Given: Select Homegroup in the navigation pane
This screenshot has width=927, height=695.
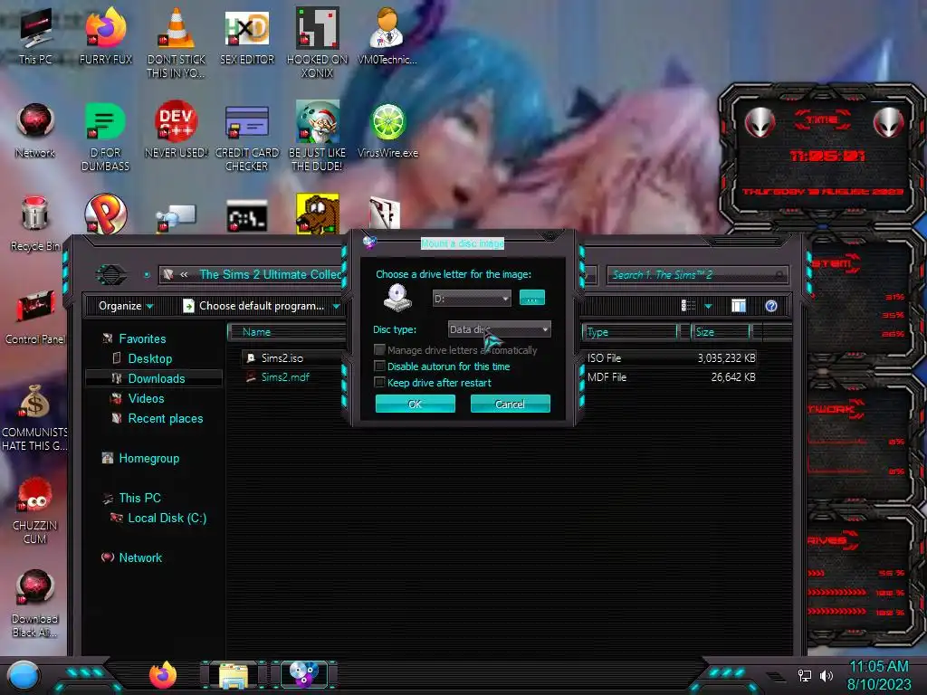Looking at the screenshot, I should 148,458.
